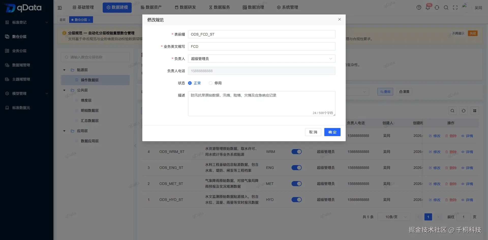
Task: Turn off the ODS_ENG_ST enable switch
Action: [296, 168]
